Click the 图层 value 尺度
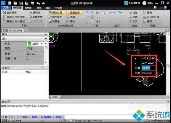This screenshot has width=171, height=123. click(x=35, y=49)
